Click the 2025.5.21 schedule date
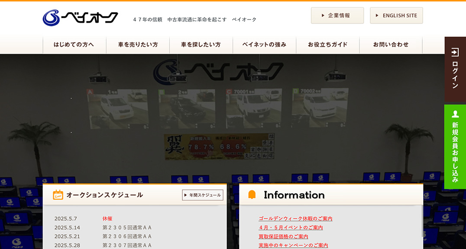Screen dimensions: 466x249 coord(67,236)
